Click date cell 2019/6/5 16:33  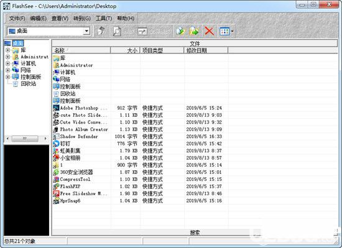tap(204, 136)
